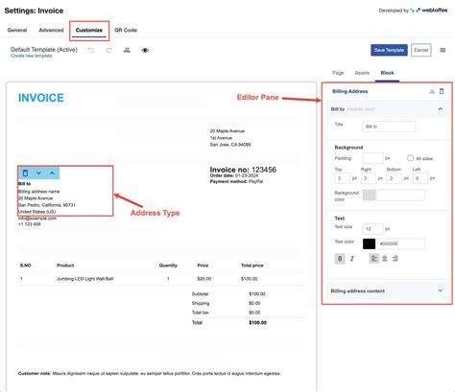Preview template with the eye icon

pyautogui.click(x=145, y=50)
